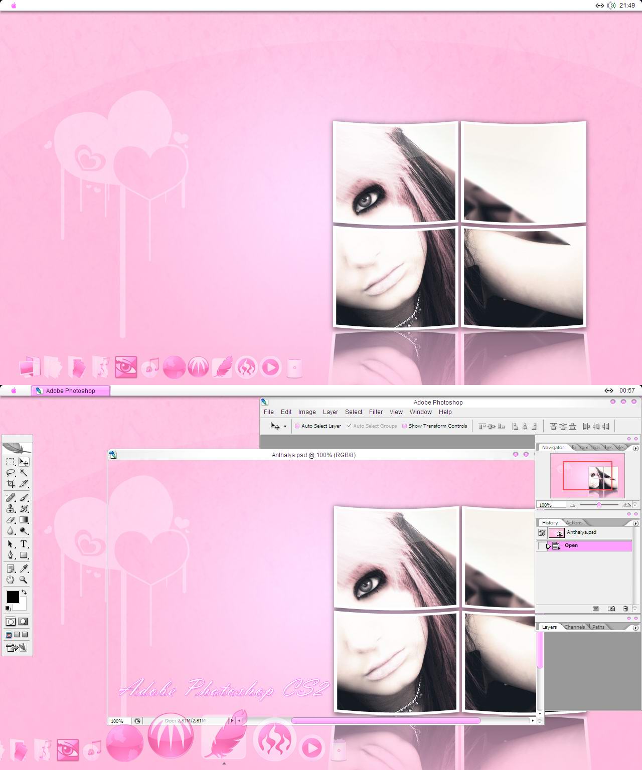Image resolution: width=642 pixels, height=770 pixels.
Task: Select the Path Selection tool
Action: (x=11, y=544)
